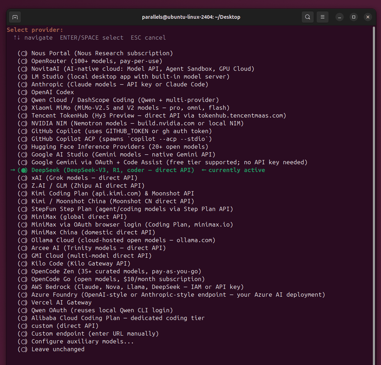Minimize the terminal window
Image resolution: width=381 pixels, height=365 pixels.
coord(340,17)
